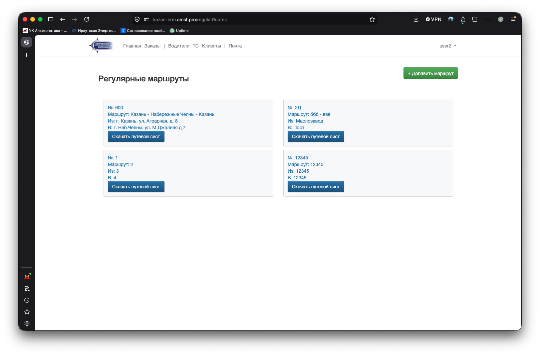Open the Uptime bookmark

tap(179, 31)
